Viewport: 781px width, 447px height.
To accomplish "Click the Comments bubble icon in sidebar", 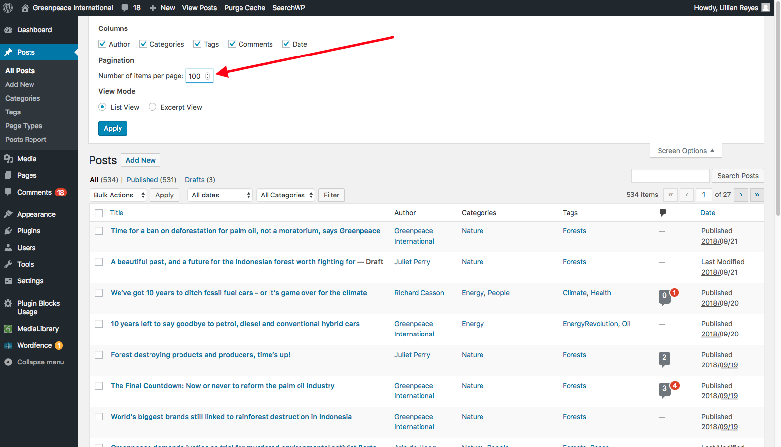I will (x=8, y=192).
